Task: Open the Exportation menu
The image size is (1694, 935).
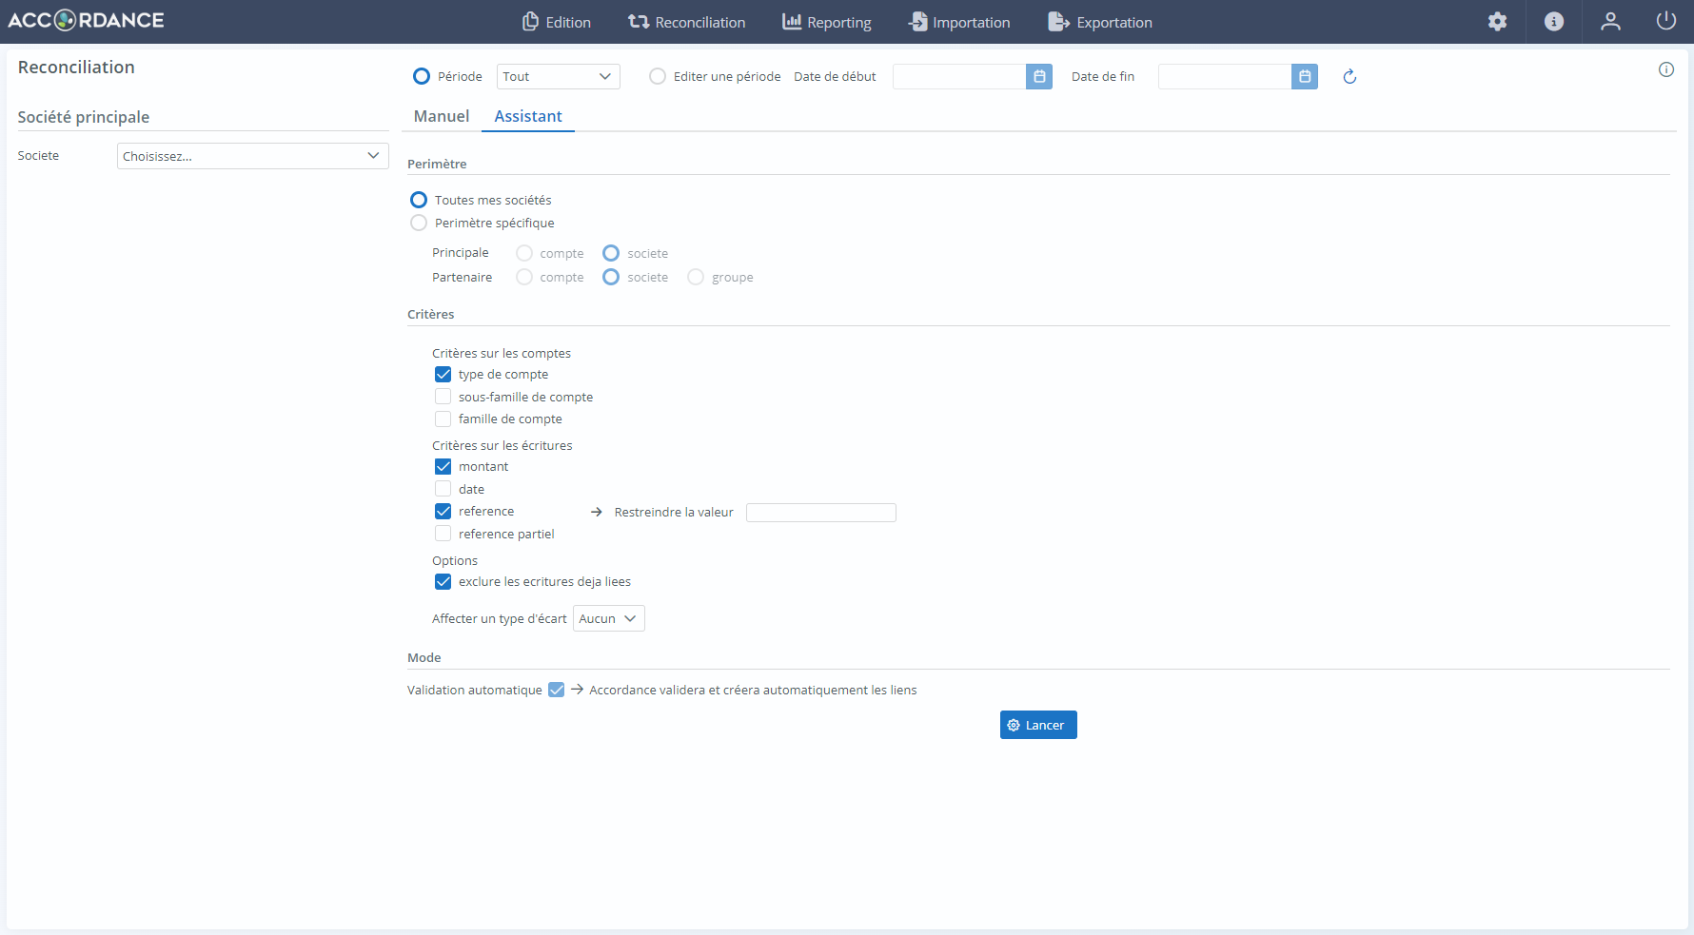Action: 1100,22
